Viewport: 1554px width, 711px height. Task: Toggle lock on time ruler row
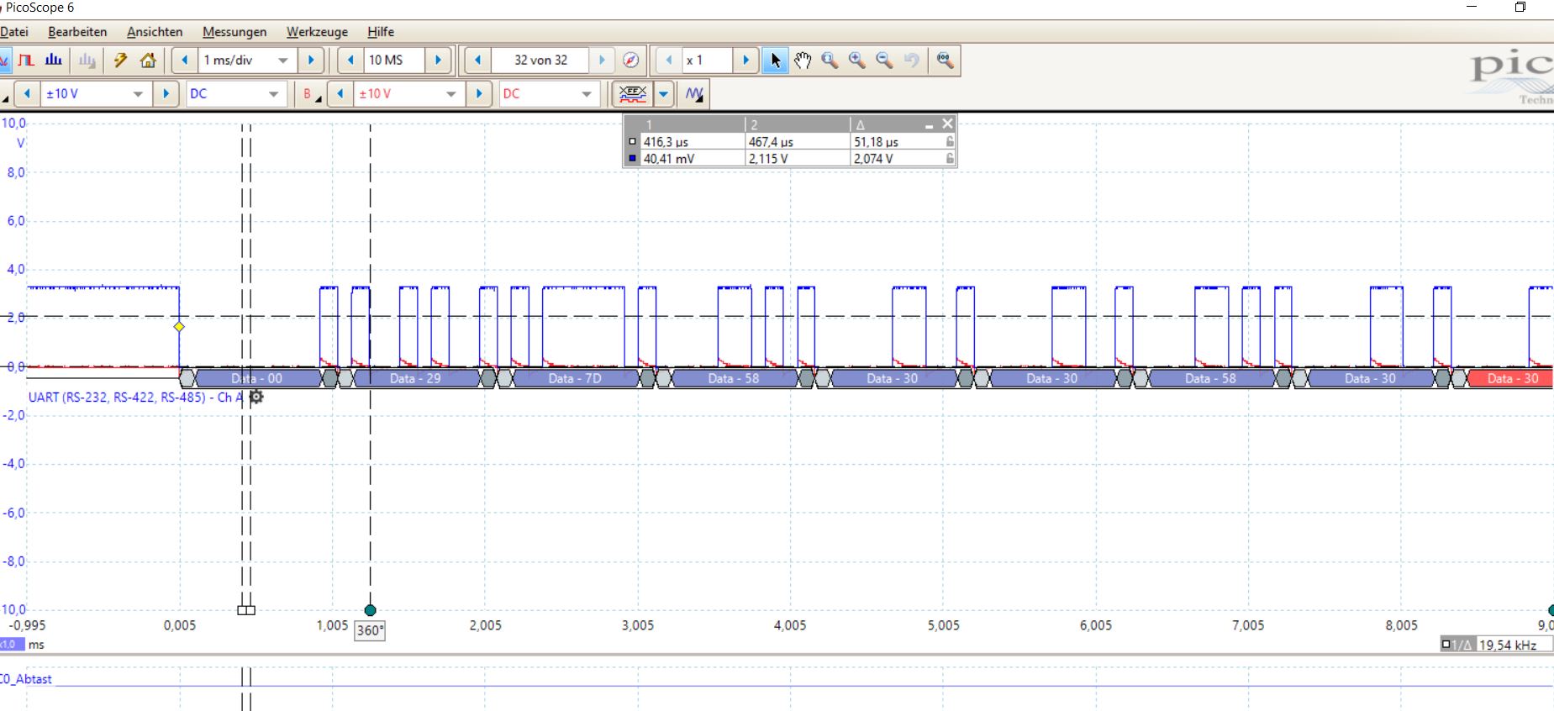(x=950, y=142)
